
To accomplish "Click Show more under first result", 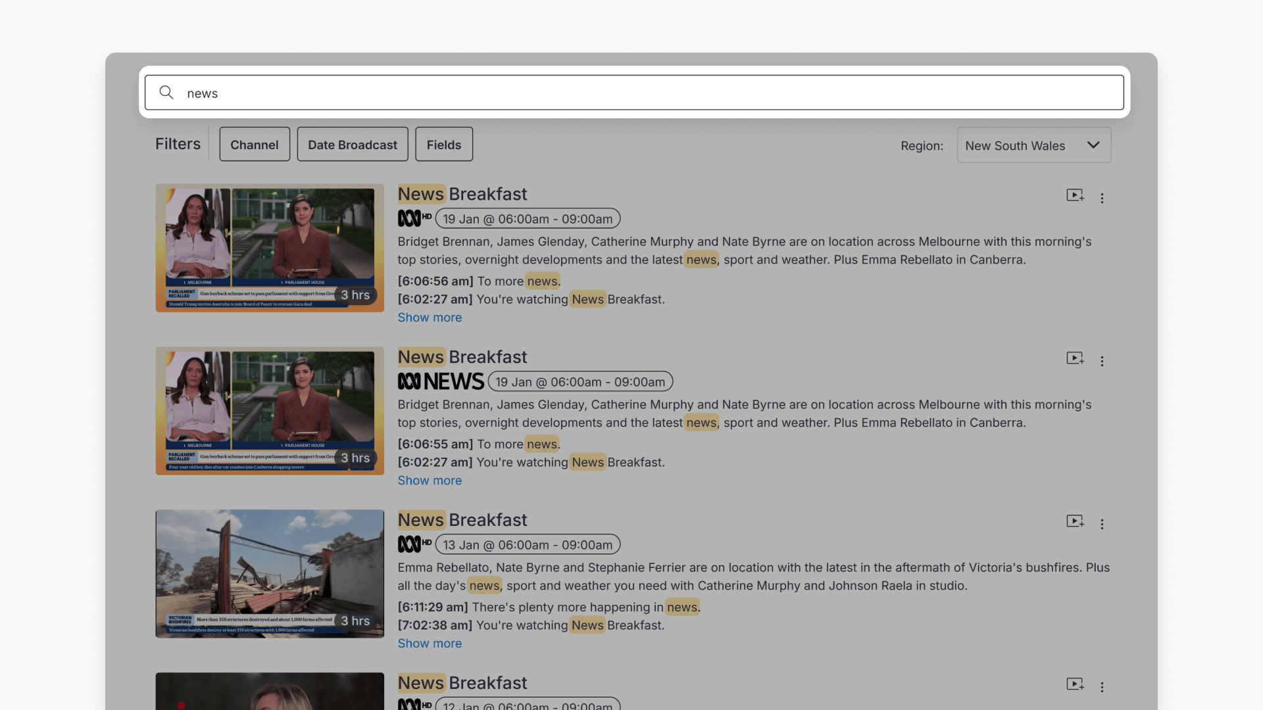I will (430, 318).
